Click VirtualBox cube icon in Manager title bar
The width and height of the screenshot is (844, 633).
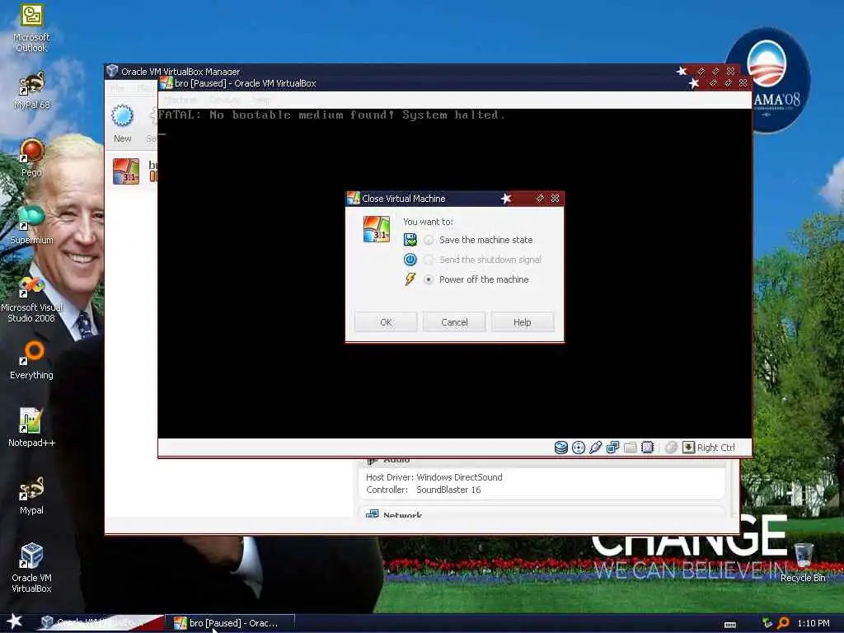[x=112, y=71]
